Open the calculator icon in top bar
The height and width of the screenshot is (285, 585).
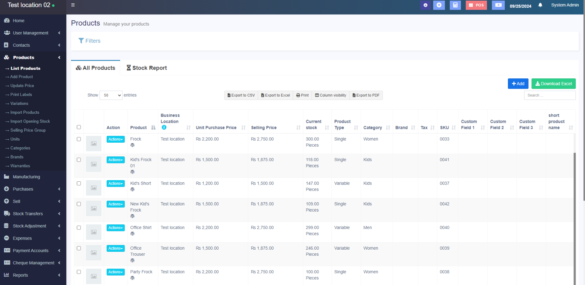pyautogui.click(x=455, y=5)
